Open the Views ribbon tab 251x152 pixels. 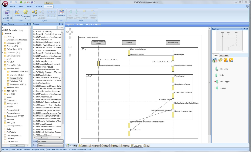tap(21, 6)
